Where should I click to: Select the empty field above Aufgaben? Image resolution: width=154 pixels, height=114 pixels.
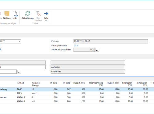(x=88, y=62)
